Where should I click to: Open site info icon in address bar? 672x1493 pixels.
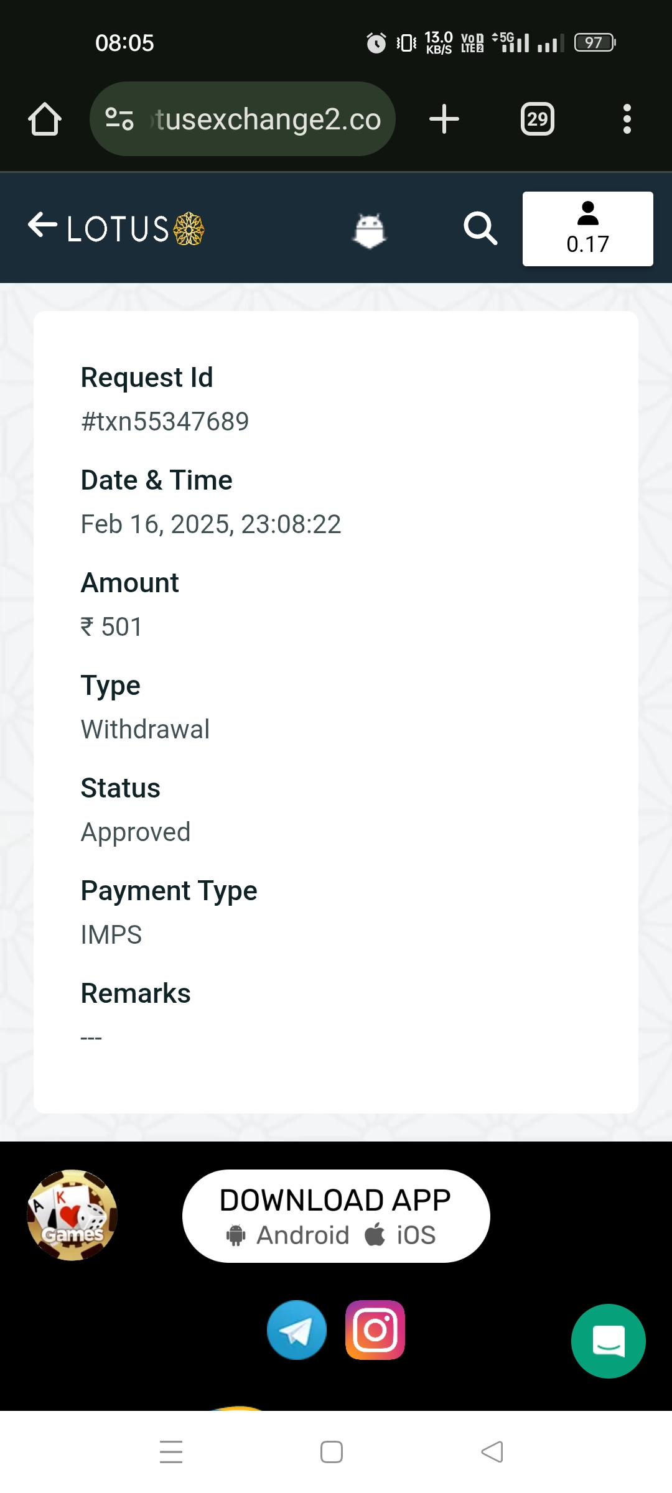(119, 119)
